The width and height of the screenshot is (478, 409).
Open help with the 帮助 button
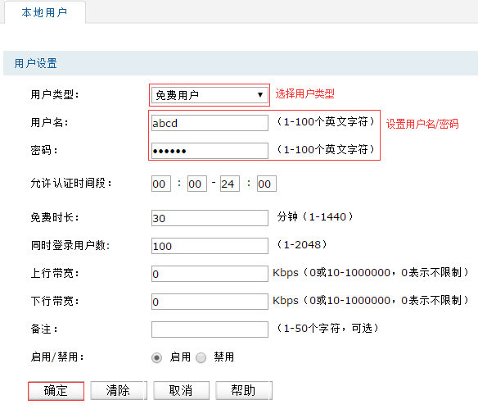pyautogui.click(x=243, y=391)
